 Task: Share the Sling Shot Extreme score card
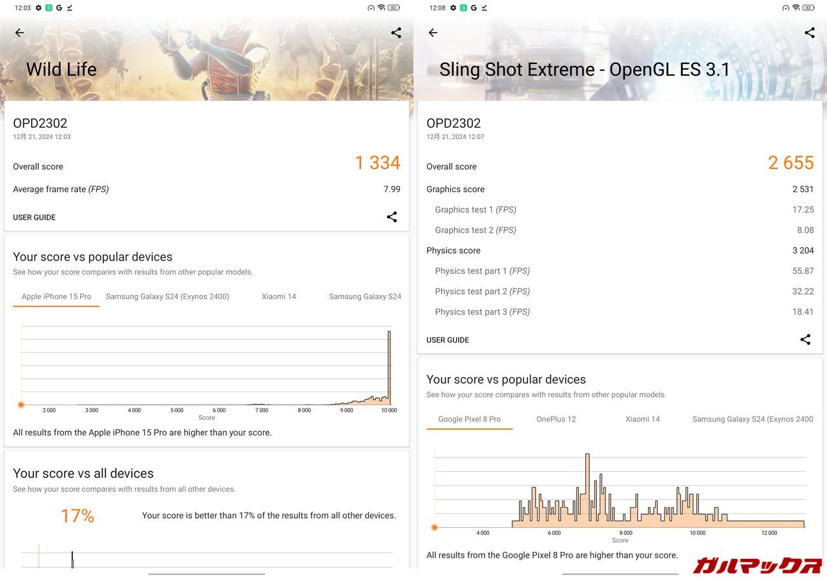coord(805,340)
